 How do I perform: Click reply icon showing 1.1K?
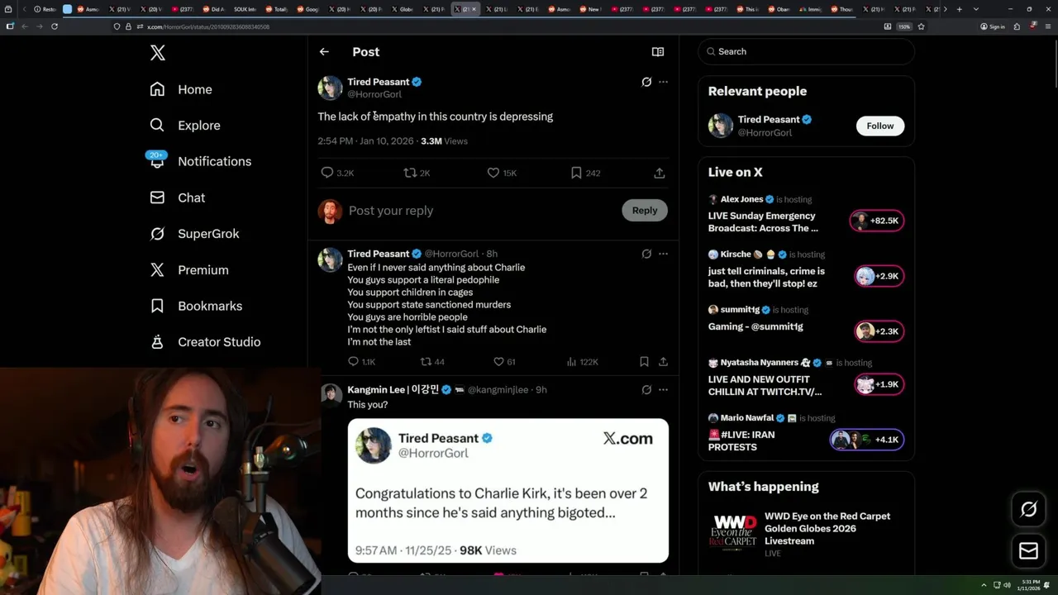pos(361,362)
